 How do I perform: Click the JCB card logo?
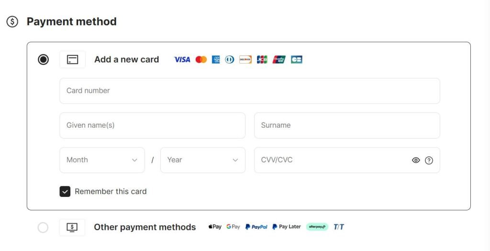tap(262, 59)
